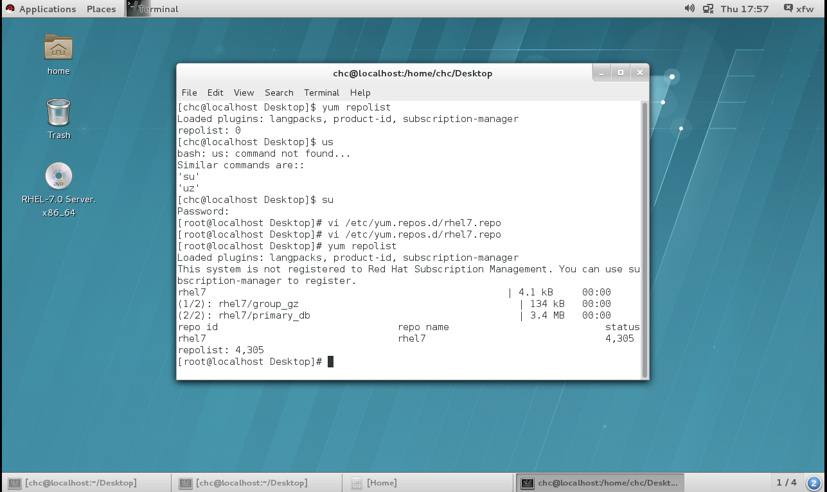This screenshot has height=492, width=827.
Task: Click the 1 / 4 workspace switcher
Action: [x=786, y=482]
